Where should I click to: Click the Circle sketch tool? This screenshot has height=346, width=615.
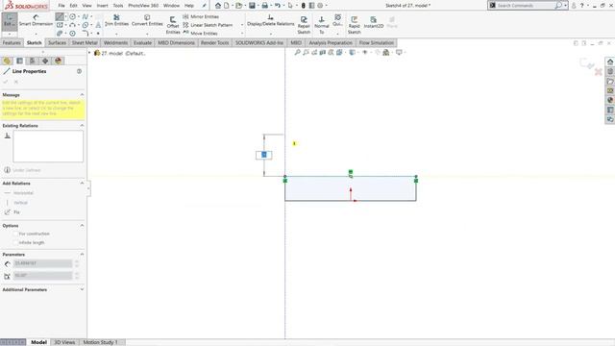pos(73,16)
